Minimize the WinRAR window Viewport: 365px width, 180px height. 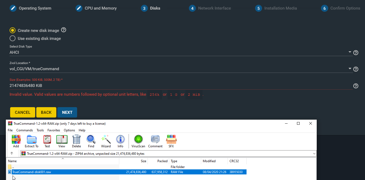tap(286, 123)
